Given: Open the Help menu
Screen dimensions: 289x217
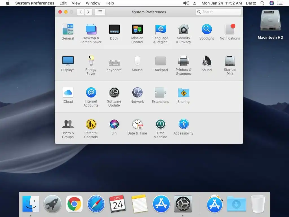Looking at the screenshot, I should (110, 3).
